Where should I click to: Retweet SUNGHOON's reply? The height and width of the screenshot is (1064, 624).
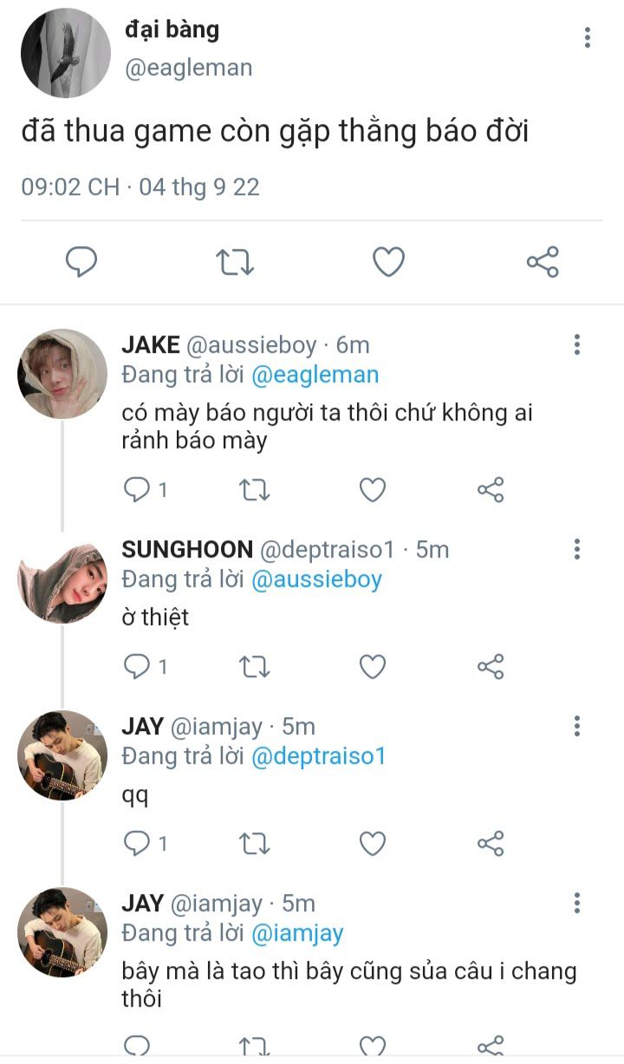point(254,667)
